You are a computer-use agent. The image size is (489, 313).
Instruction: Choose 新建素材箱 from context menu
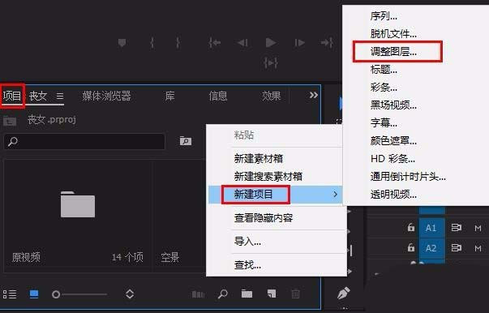pos(259,159)
